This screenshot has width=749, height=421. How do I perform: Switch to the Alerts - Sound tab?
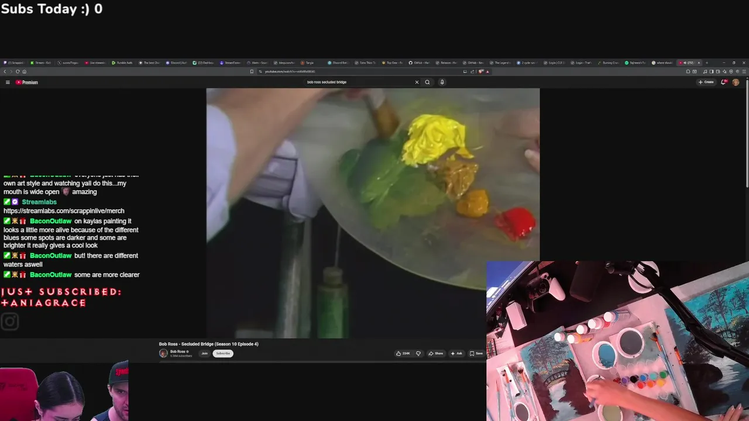(257, 63)
